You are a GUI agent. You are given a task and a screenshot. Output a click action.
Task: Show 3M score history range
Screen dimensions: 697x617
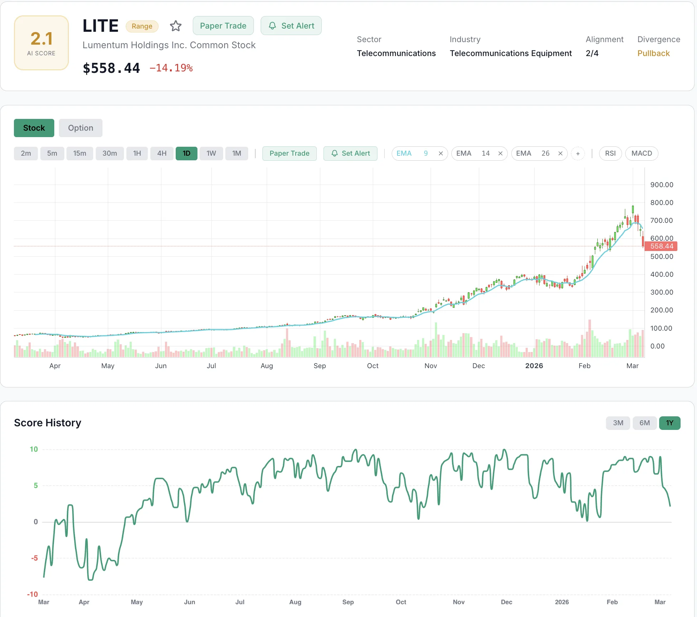[x=618, y=423]
